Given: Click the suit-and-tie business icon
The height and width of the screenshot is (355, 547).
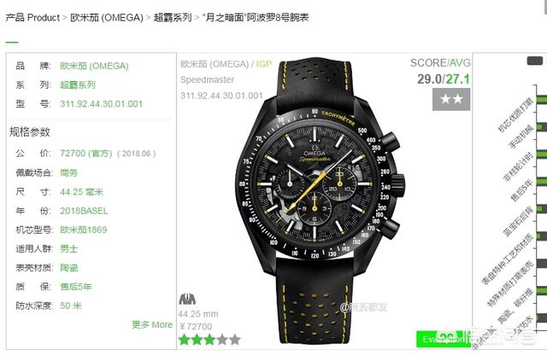Looking at the screenshot, I should [x=187, y=299].
